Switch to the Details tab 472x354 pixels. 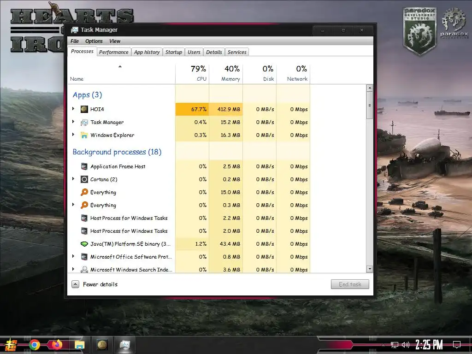pyautogui.click(x=214, y=52)
